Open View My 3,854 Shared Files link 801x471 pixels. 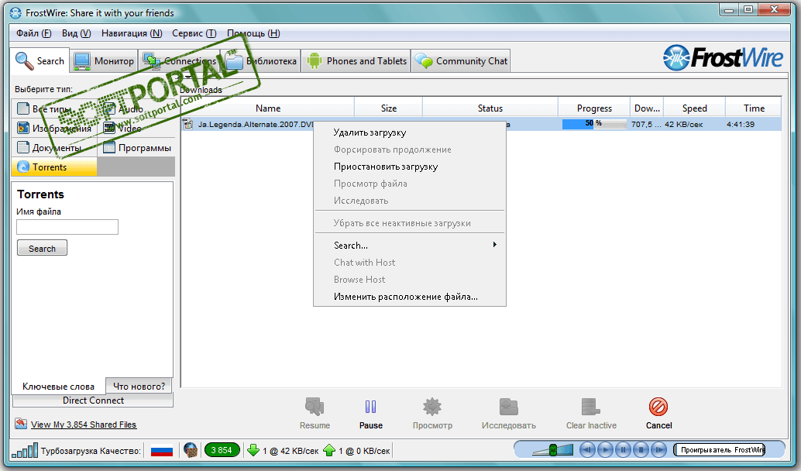(83, 425)
